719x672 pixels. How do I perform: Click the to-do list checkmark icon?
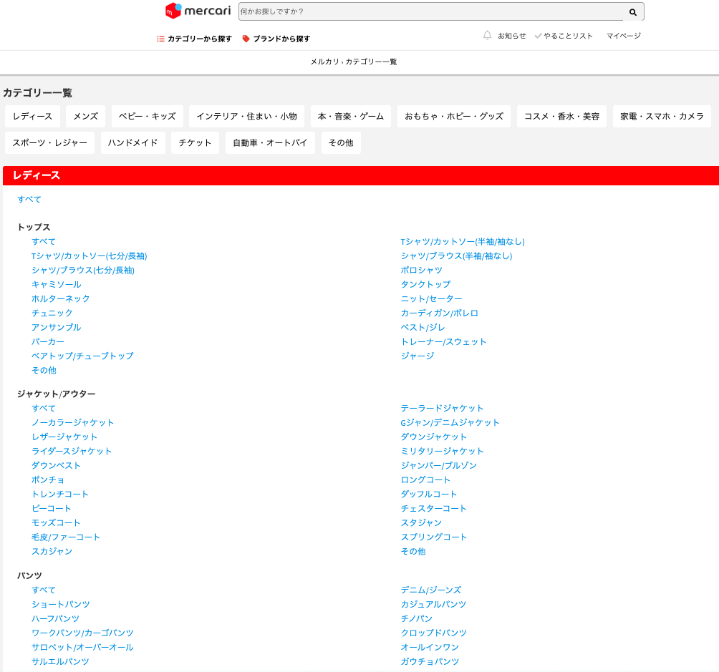538,36
